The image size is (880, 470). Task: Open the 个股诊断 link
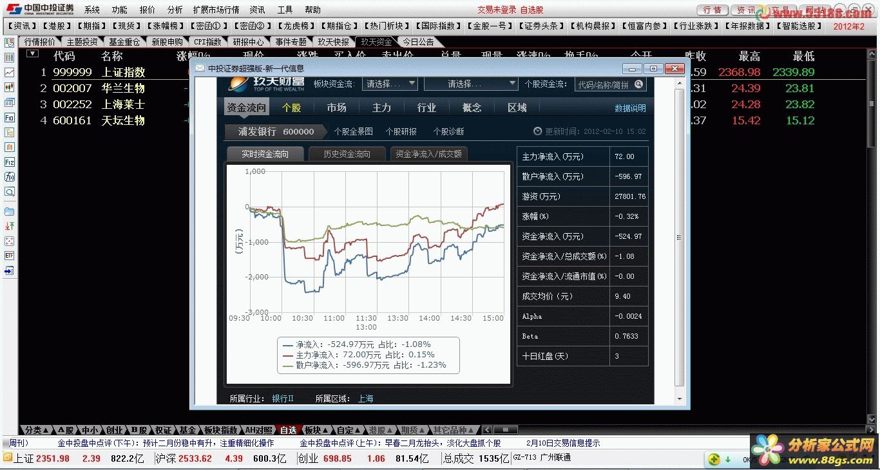coord(448,131)
